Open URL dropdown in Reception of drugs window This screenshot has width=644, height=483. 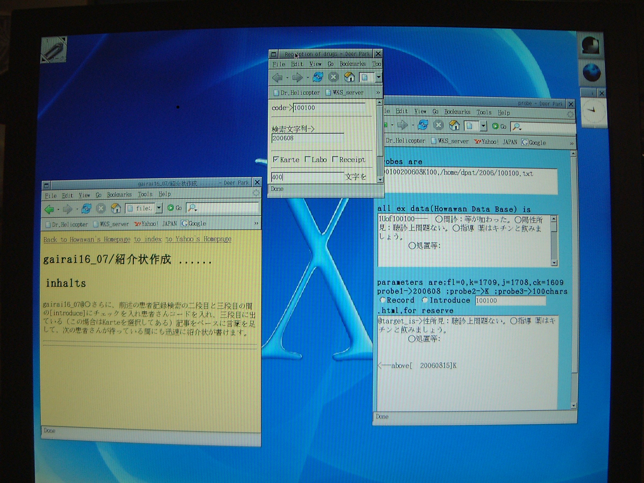378,77
